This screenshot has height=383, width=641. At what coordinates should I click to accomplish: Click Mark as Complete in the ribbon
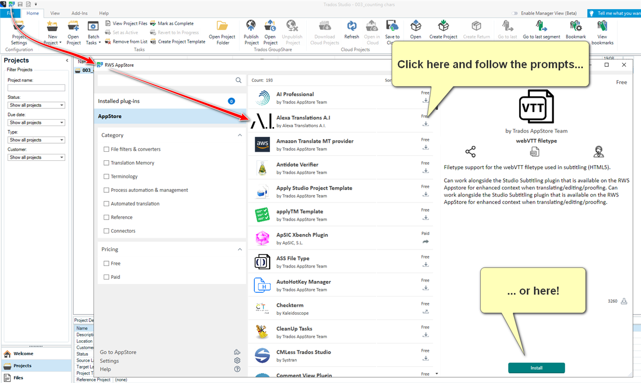pyautogui.click(x=171, y=24)
